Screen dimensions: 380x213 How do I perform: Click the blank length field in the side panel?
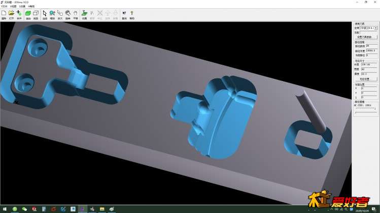click(369, 65)
